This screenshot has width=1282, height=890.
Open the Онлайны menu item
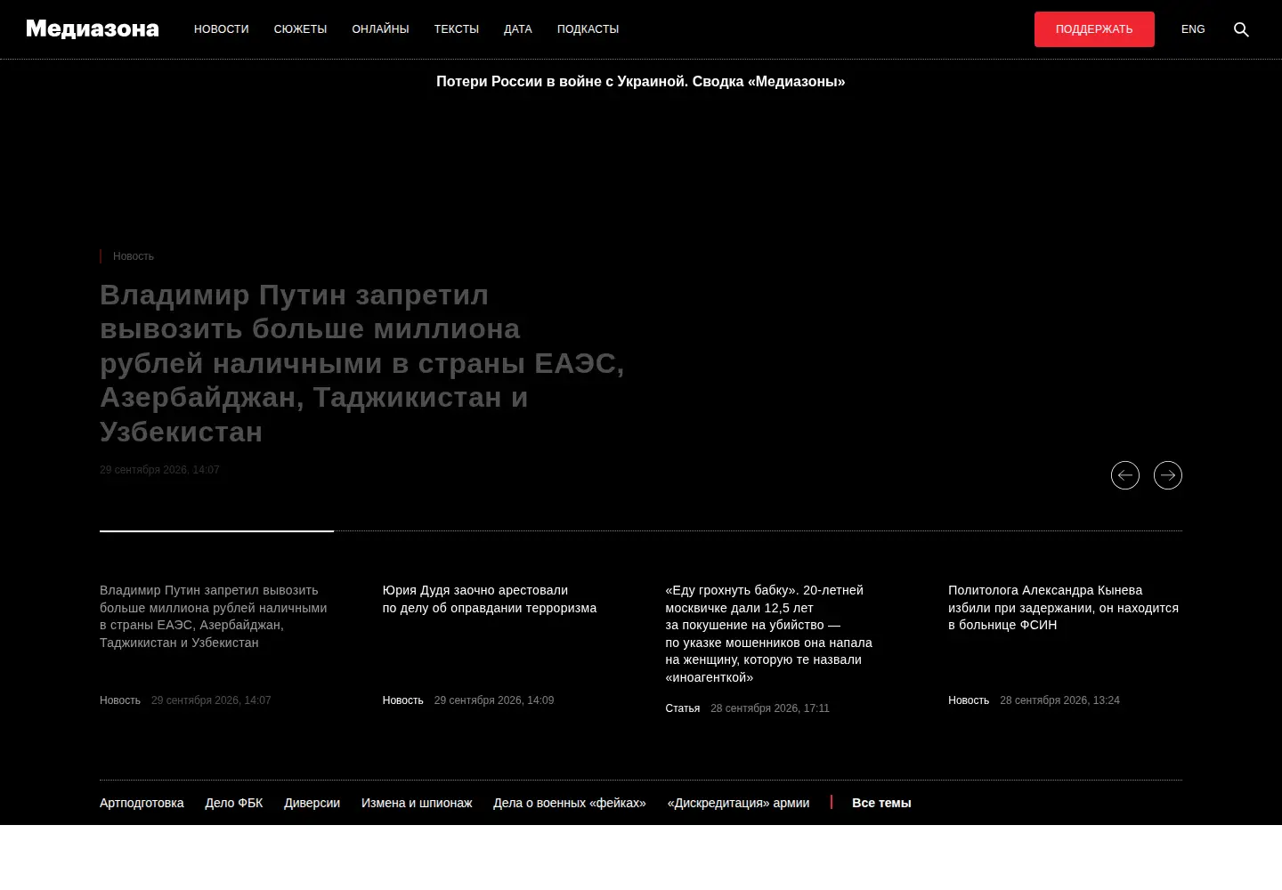(x=380, y=29)
